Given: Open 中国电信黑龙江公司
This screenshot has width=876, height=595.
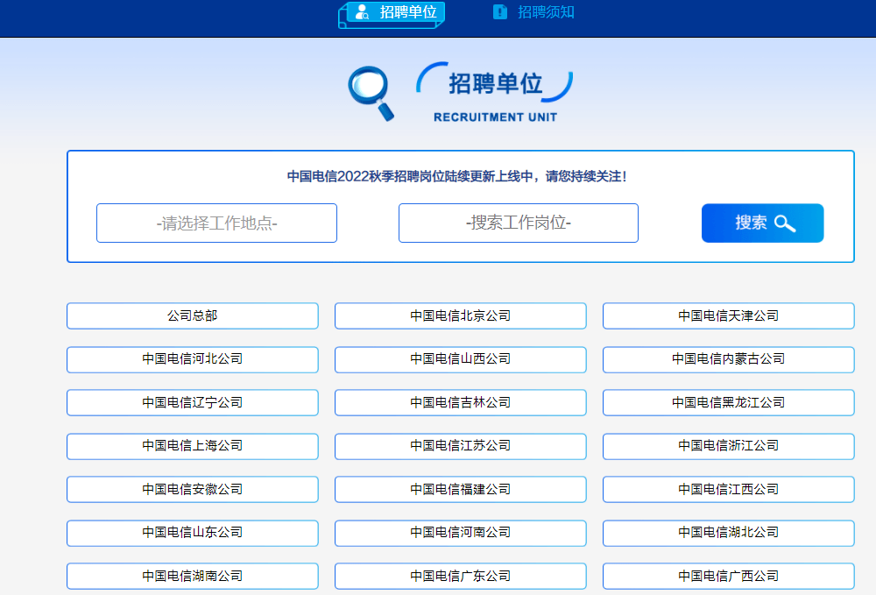Looking at the screenshot, I should coord(729,403).
